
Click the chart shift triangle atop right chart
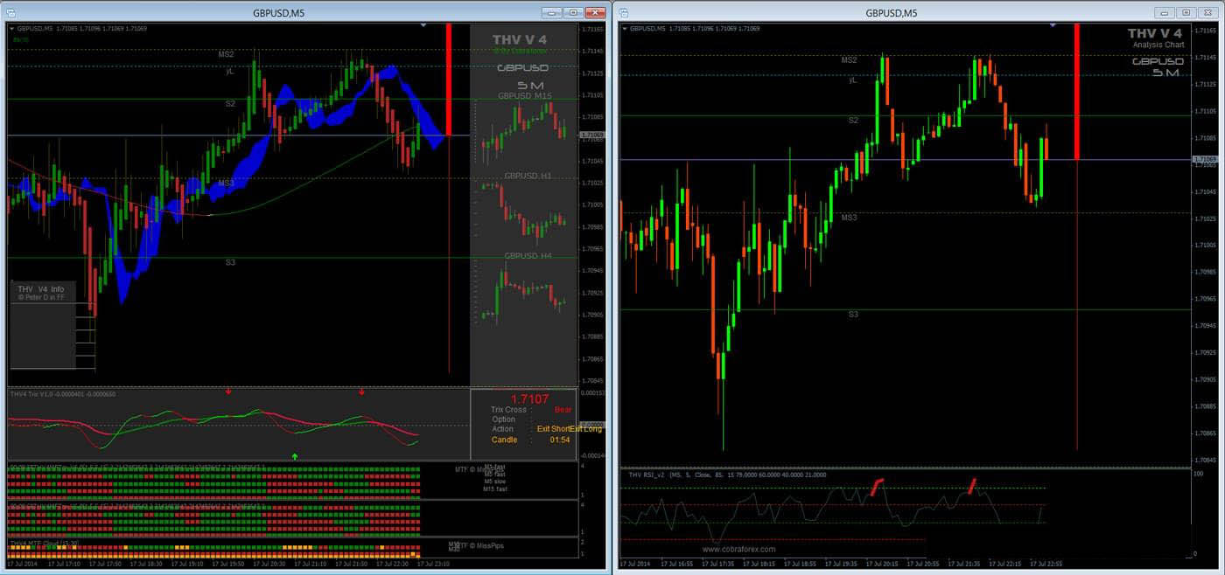point(1053,25)
